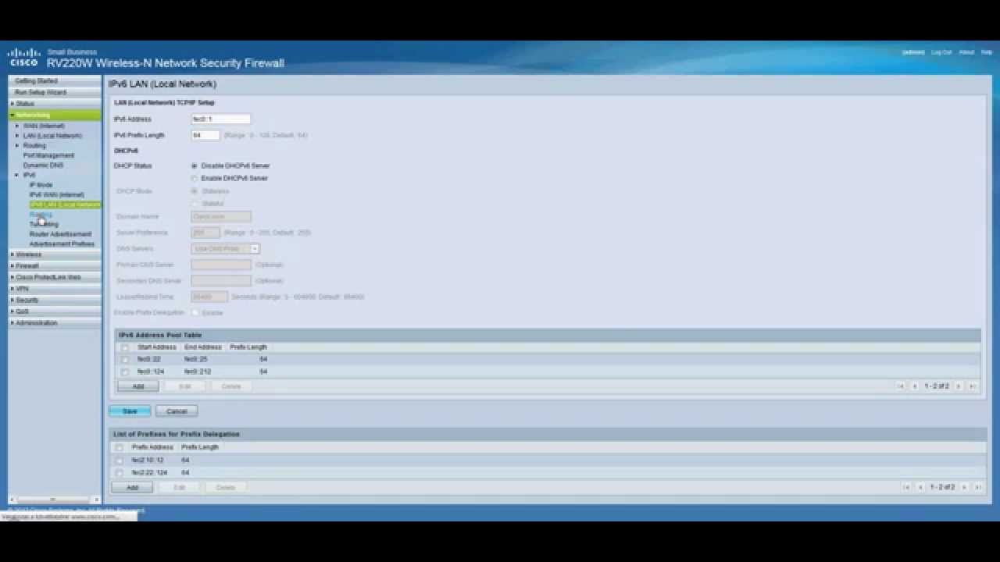Click Cancel button

point(177,411)
